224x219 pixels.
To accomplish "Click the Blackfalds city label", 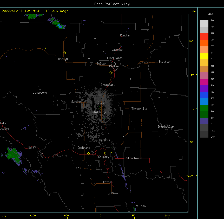I will click(x=115, y=58).
